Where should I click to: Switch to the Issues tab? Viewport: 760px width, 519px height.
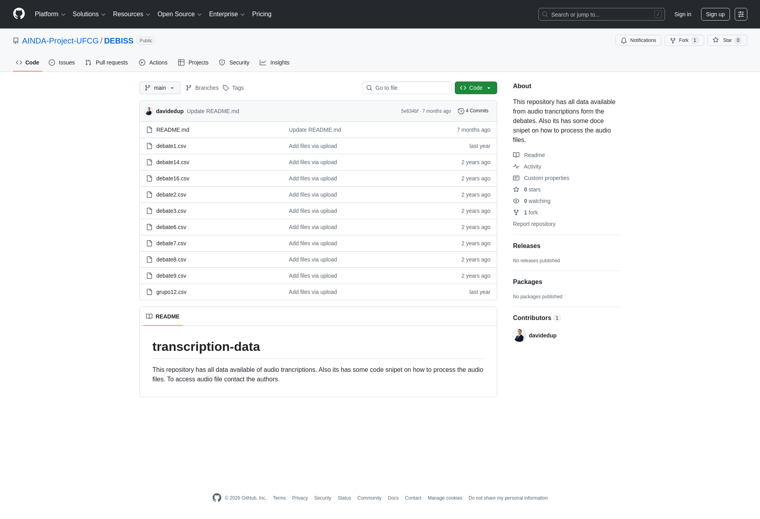(62, 63)
